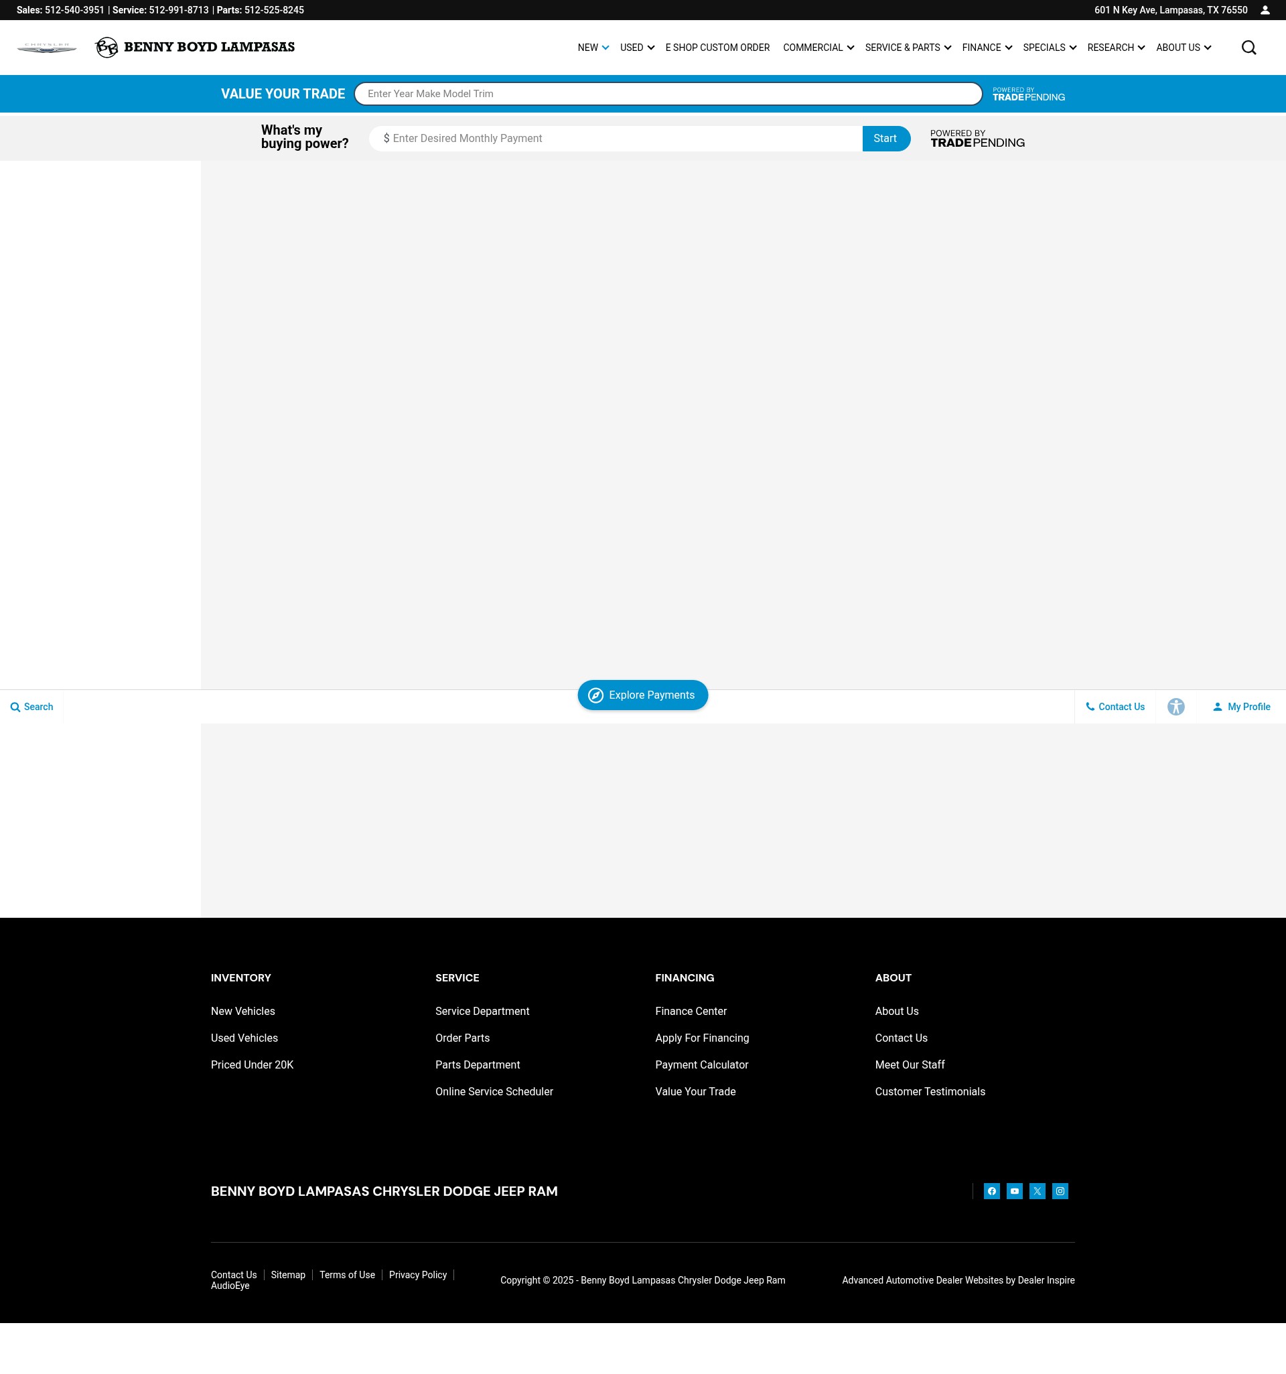This screenshot has height=1374, width=1286.
Task: Open the Facebook page icon
Action: (x=991, y=1191)
